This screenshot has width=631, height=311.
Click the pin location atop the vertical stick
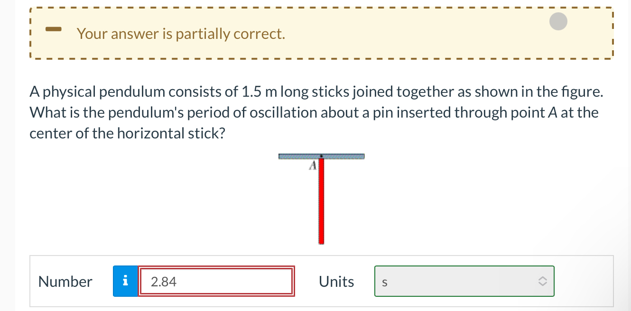[x=322, y=156]
